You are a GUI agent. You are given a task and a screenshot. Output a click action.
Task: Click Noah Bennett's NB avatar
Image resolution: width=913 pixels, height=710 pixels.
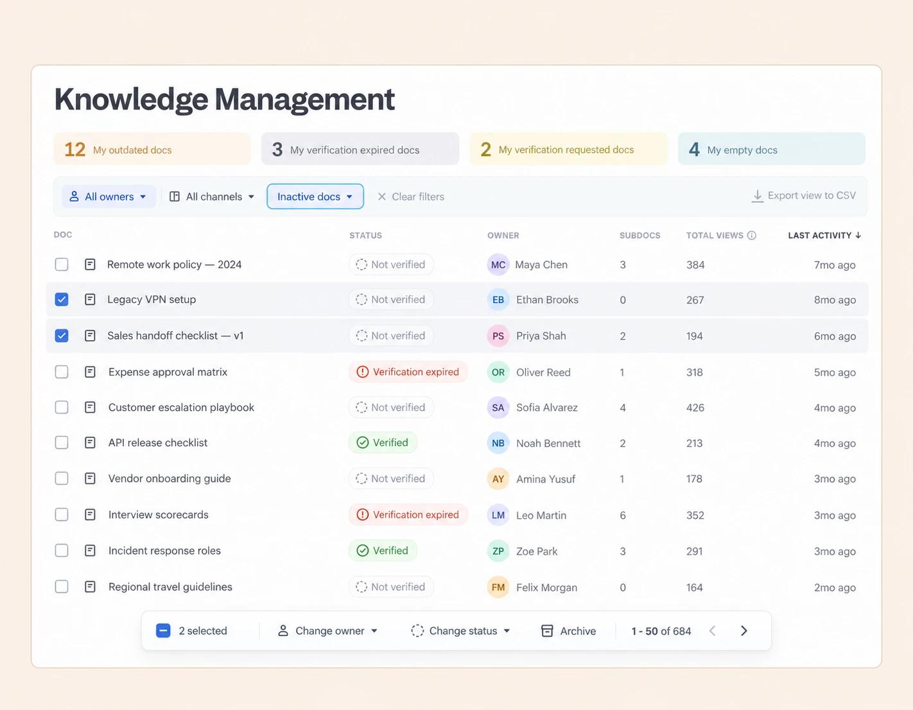[x=498, y=443]
